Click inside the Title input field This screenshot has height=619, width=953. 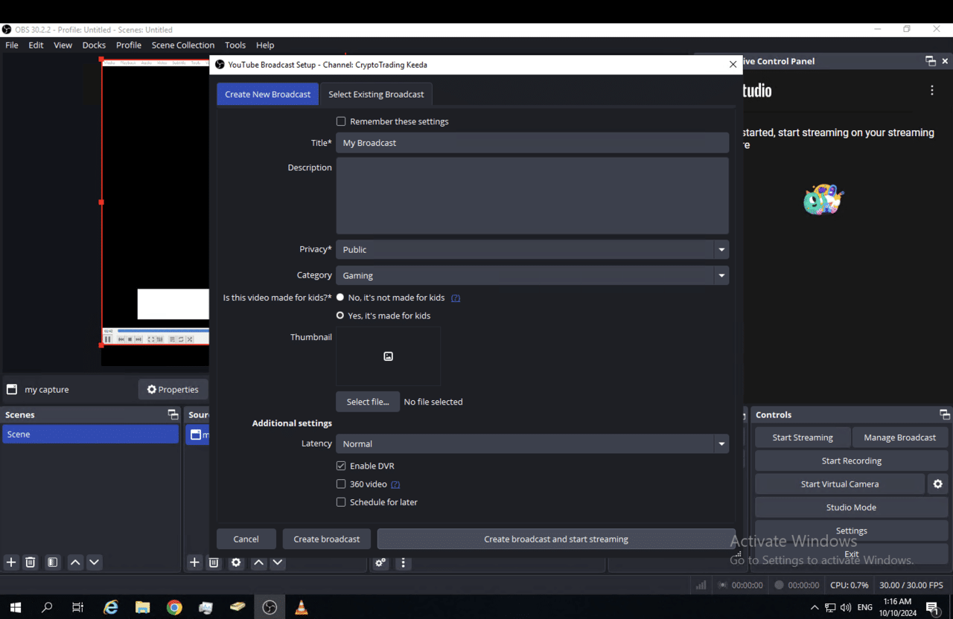pyautogui.click(x=532, y=142)
